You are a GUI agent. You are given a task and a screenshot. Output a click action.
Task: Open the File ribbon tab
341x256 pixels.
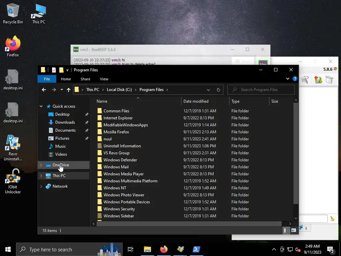(47, 79)
